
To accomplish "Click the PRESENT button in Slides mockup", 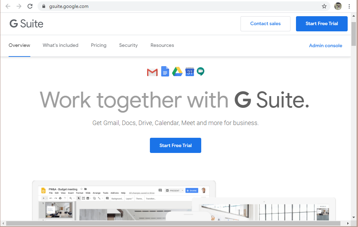I will [x=173, y=190].
